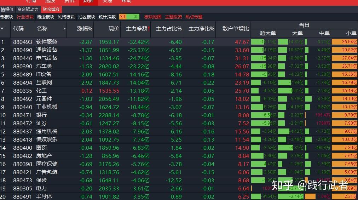The width and height of the screenshot is (358, 200).
Task: Click the orange 20 rising count box
Action: point(123,17)
